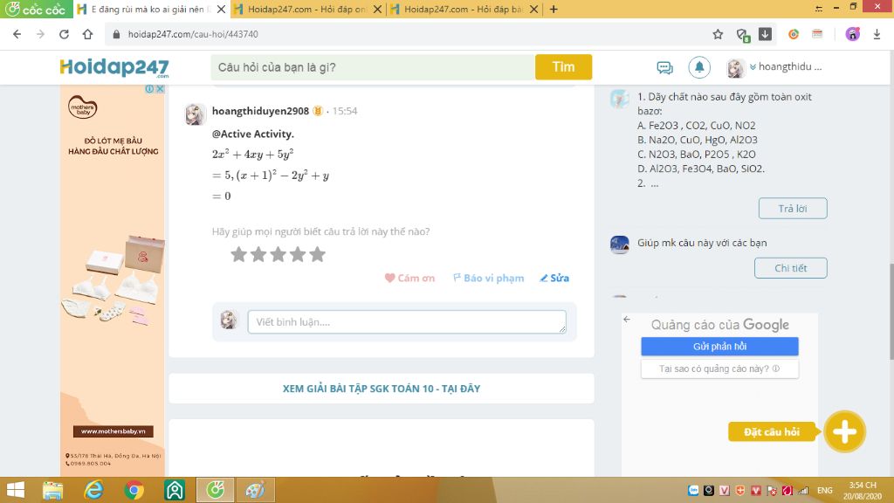Click the yellow Tìm search button
The image size is (894, 503).
point(563,67)
